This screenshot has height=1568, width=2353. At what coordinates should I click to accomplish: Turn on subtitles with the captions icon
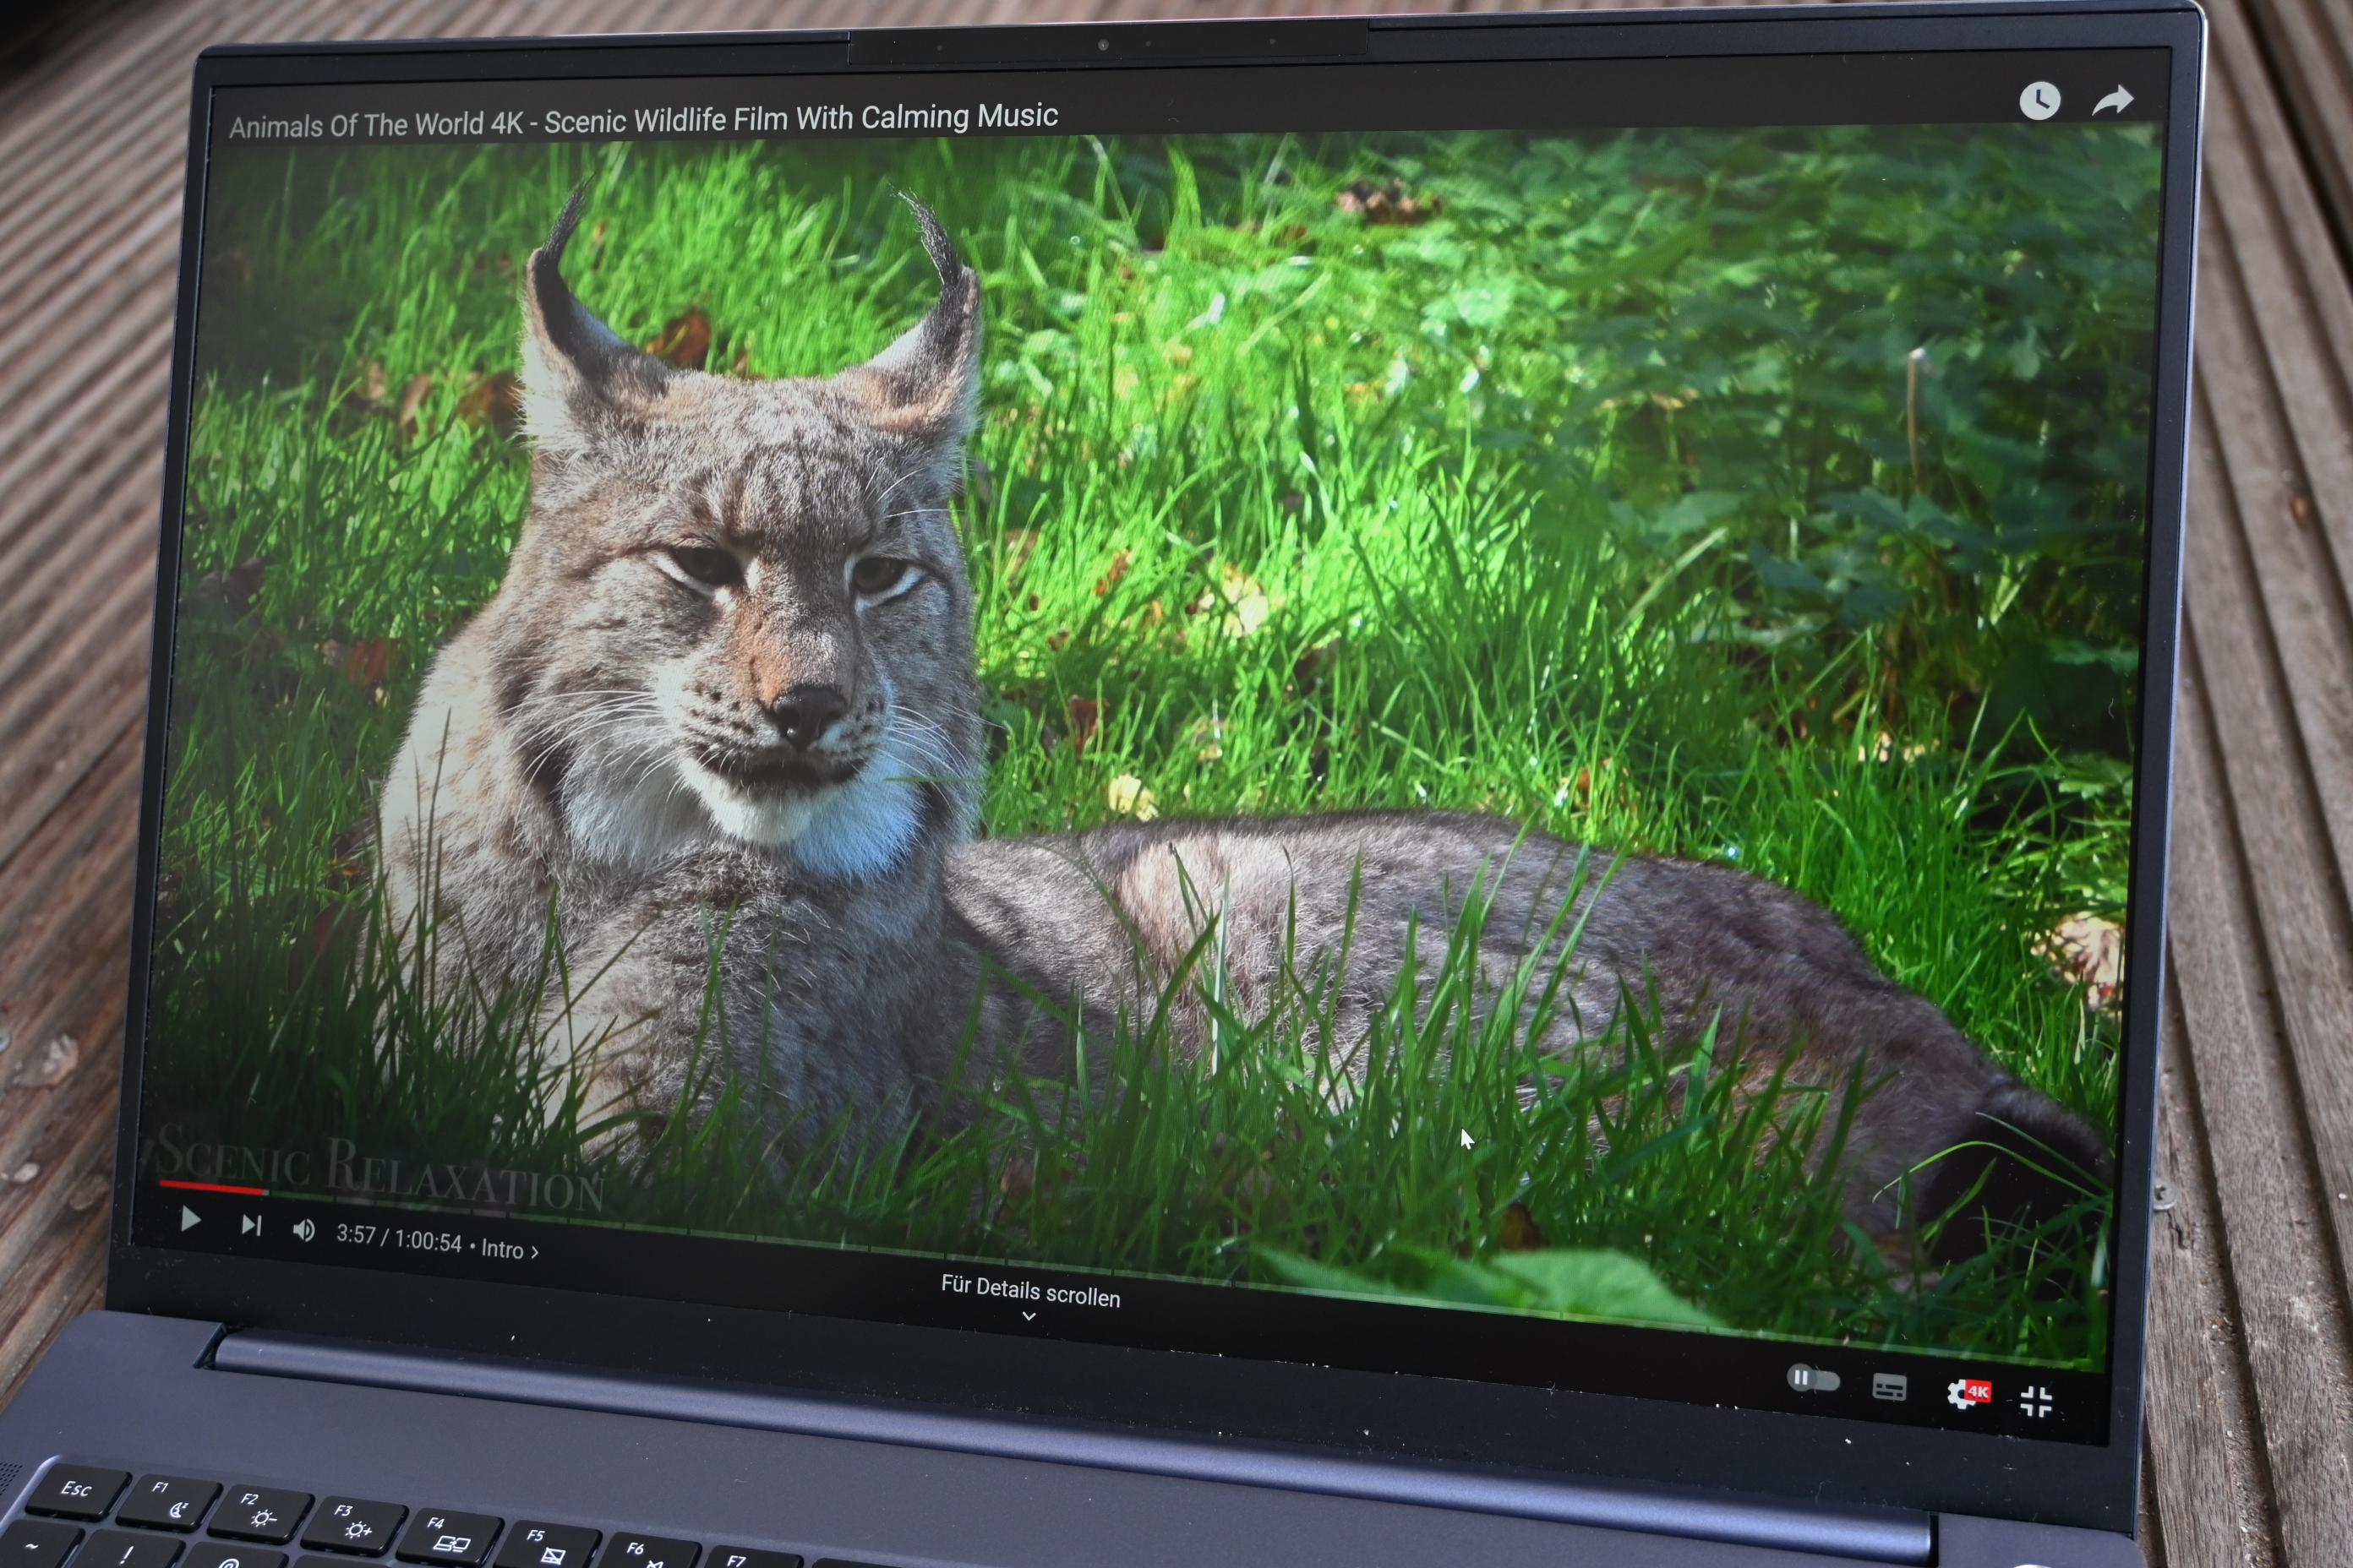[x=1889, y=1387]
